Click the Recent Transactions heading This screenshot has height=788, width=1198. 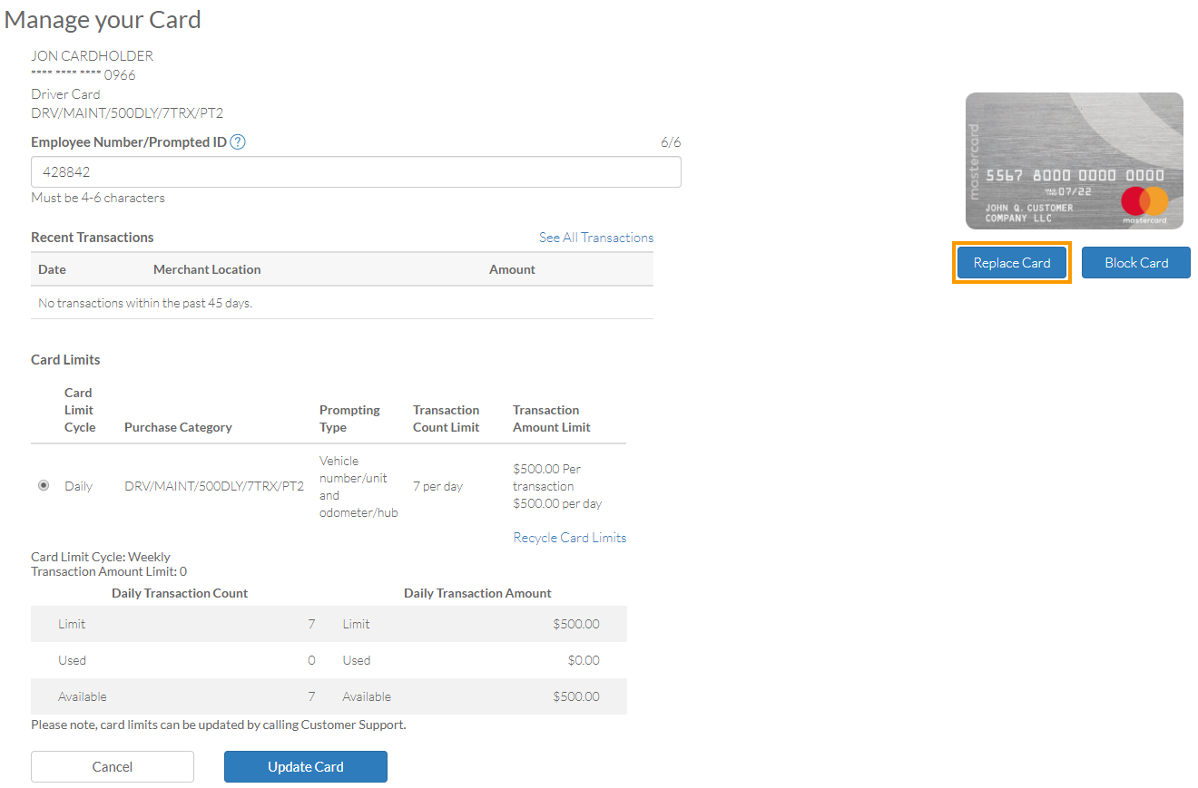click(93, 237)
